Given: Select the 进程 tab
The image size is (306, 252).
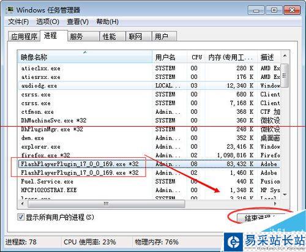Looking at the screenshot, I should click(54, 35).
